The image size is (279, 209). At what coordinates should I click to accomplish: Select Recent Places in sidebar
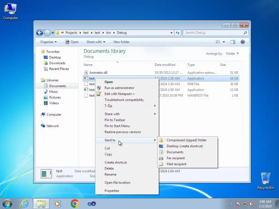click(x=59, y=69)
